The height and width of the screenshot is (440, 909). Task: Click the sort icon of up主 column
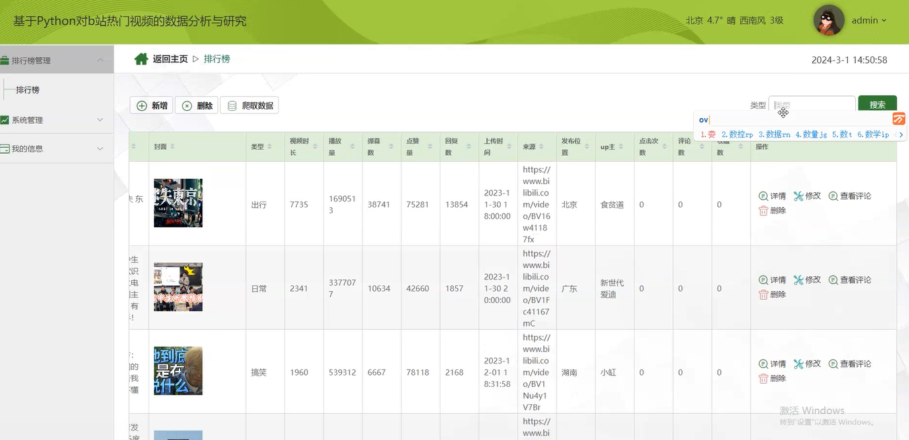point(622,146)
